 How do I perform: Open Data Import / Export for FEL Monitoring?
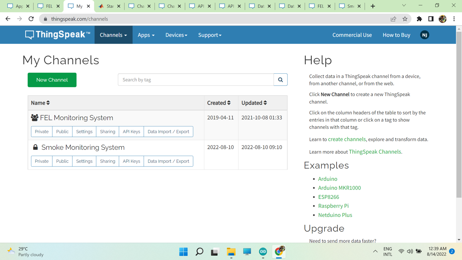coord(169,132)
